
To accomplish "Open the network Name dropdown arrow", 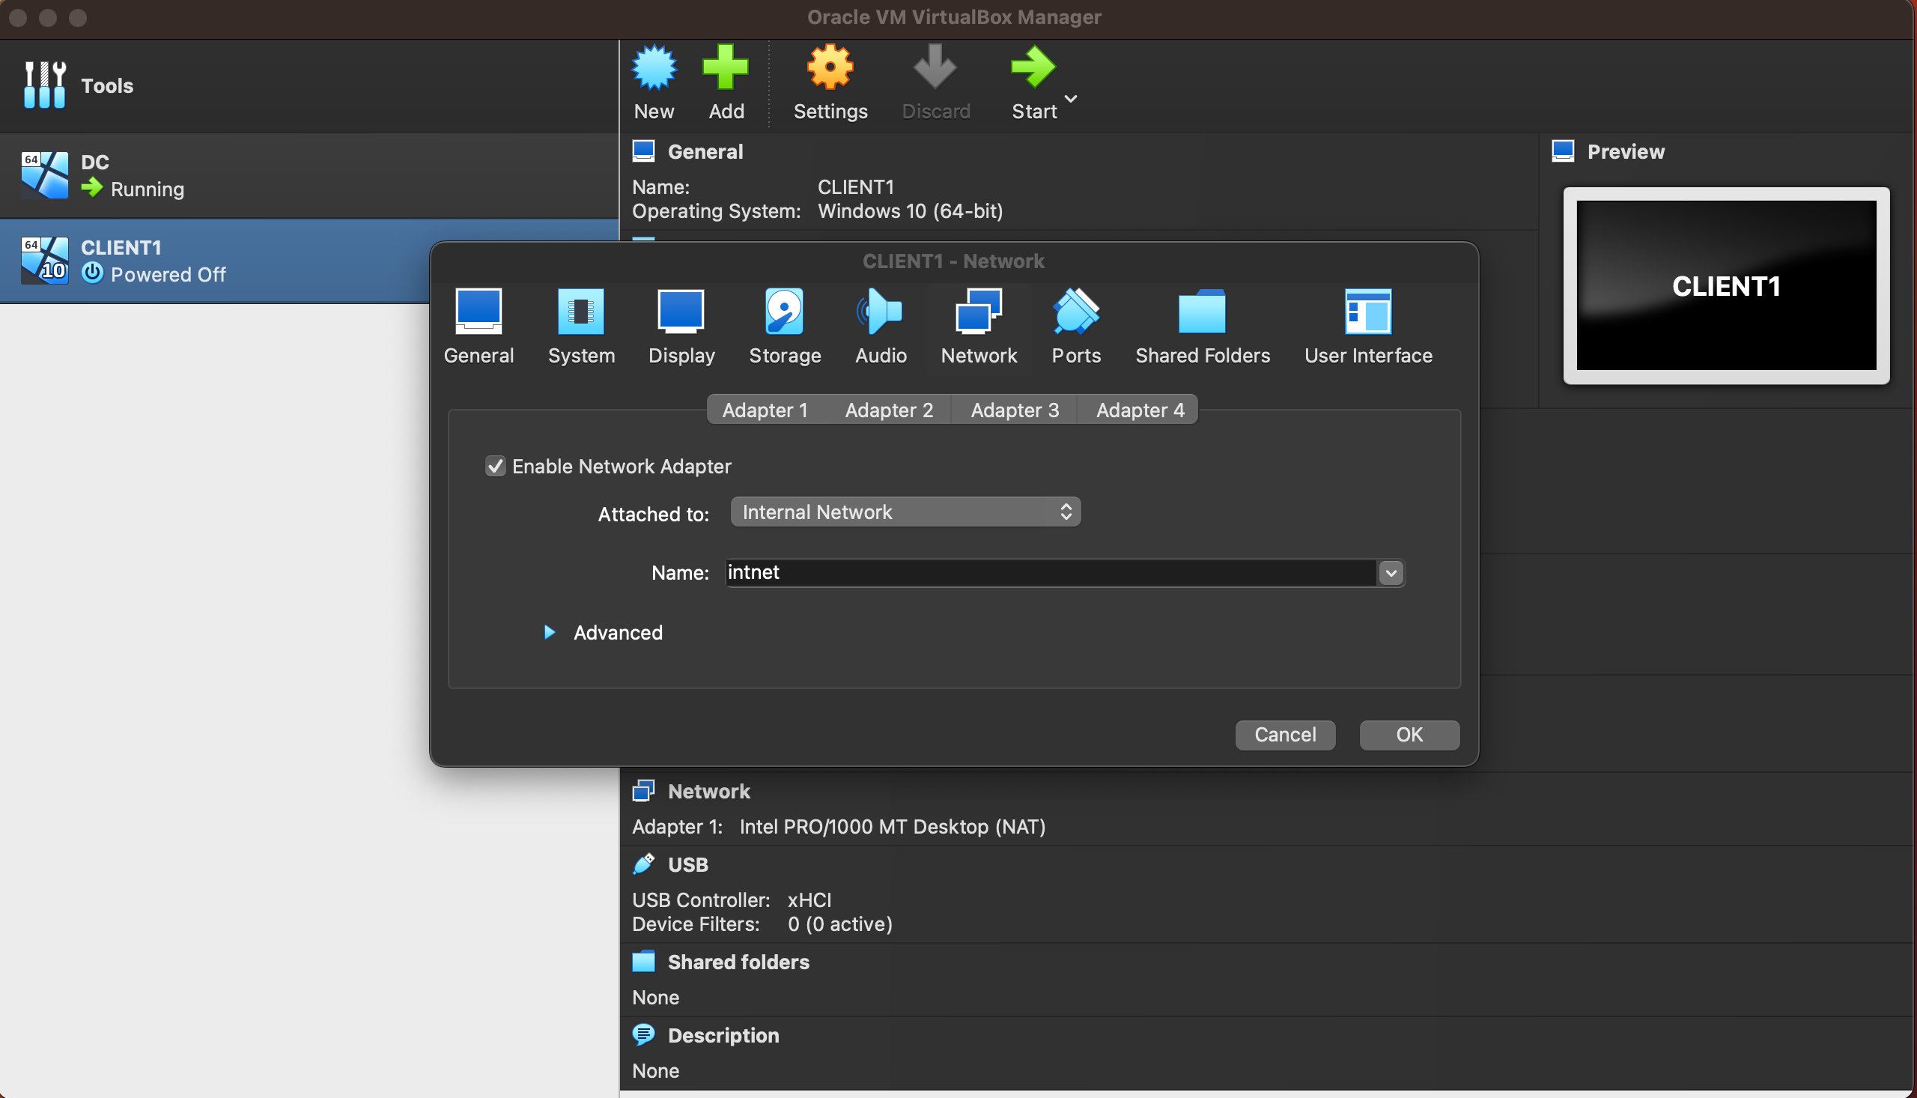I will point(1391,573).
